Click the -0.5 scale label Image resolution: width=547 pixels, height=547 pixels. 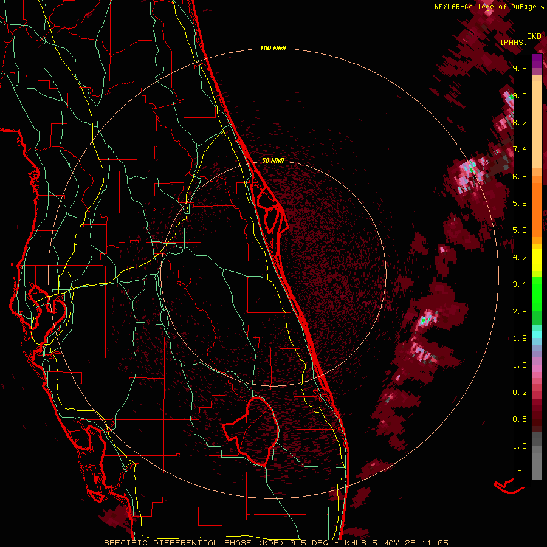point(517,419)
